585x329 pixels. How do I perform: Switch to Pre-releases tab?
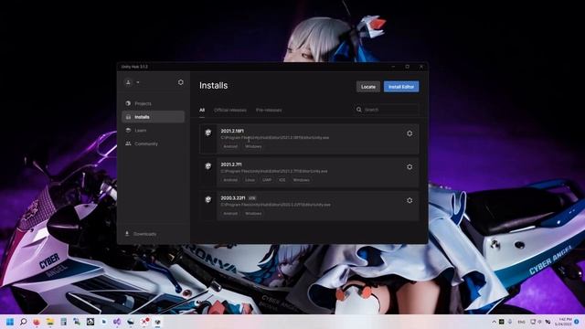[269, 110]
